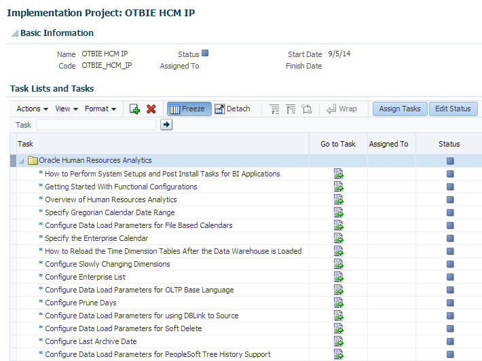Go to task for How to Perform System Setups
This screenshot has height=361, width=482.
click(x=339, y=174)
